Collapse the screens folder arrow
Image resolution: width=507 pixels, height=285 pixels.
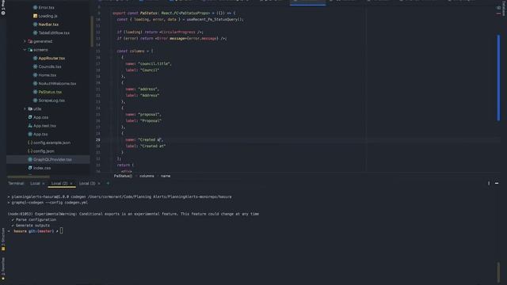[x=25, y=50]
